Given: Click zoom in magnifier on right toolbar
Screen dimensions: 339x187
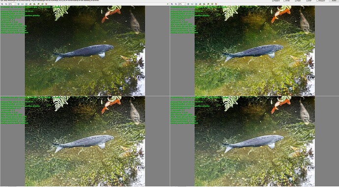Looking at the screenshot, I should click(172, 4).
